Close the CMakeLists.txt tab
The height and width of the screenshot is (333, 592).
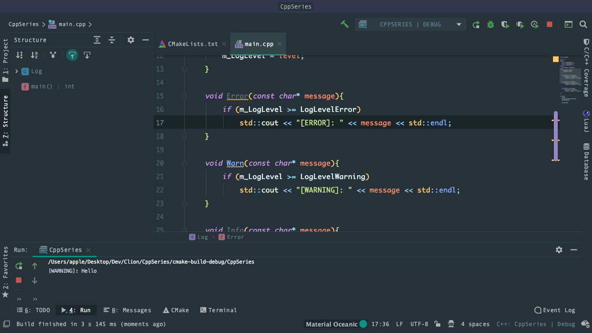224,44
